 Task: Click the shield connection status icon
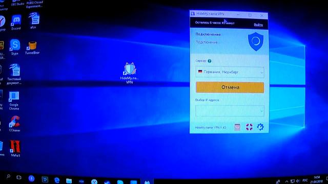(x=256, y=41)
